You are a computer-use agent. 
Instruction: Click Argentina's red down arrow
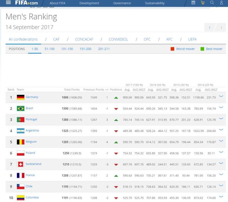(x=116, y=131)
